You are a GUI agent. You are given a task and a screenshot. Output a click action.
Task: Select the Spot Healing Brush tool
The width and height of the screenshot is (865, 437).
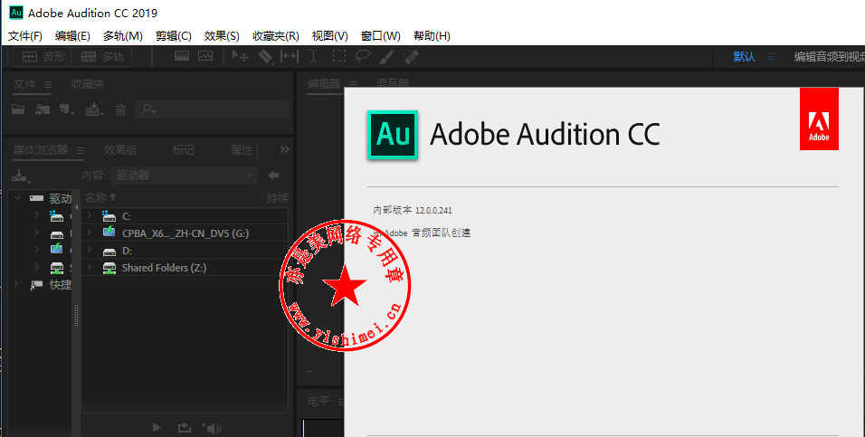pyautogui.click(x=411, y=56)
